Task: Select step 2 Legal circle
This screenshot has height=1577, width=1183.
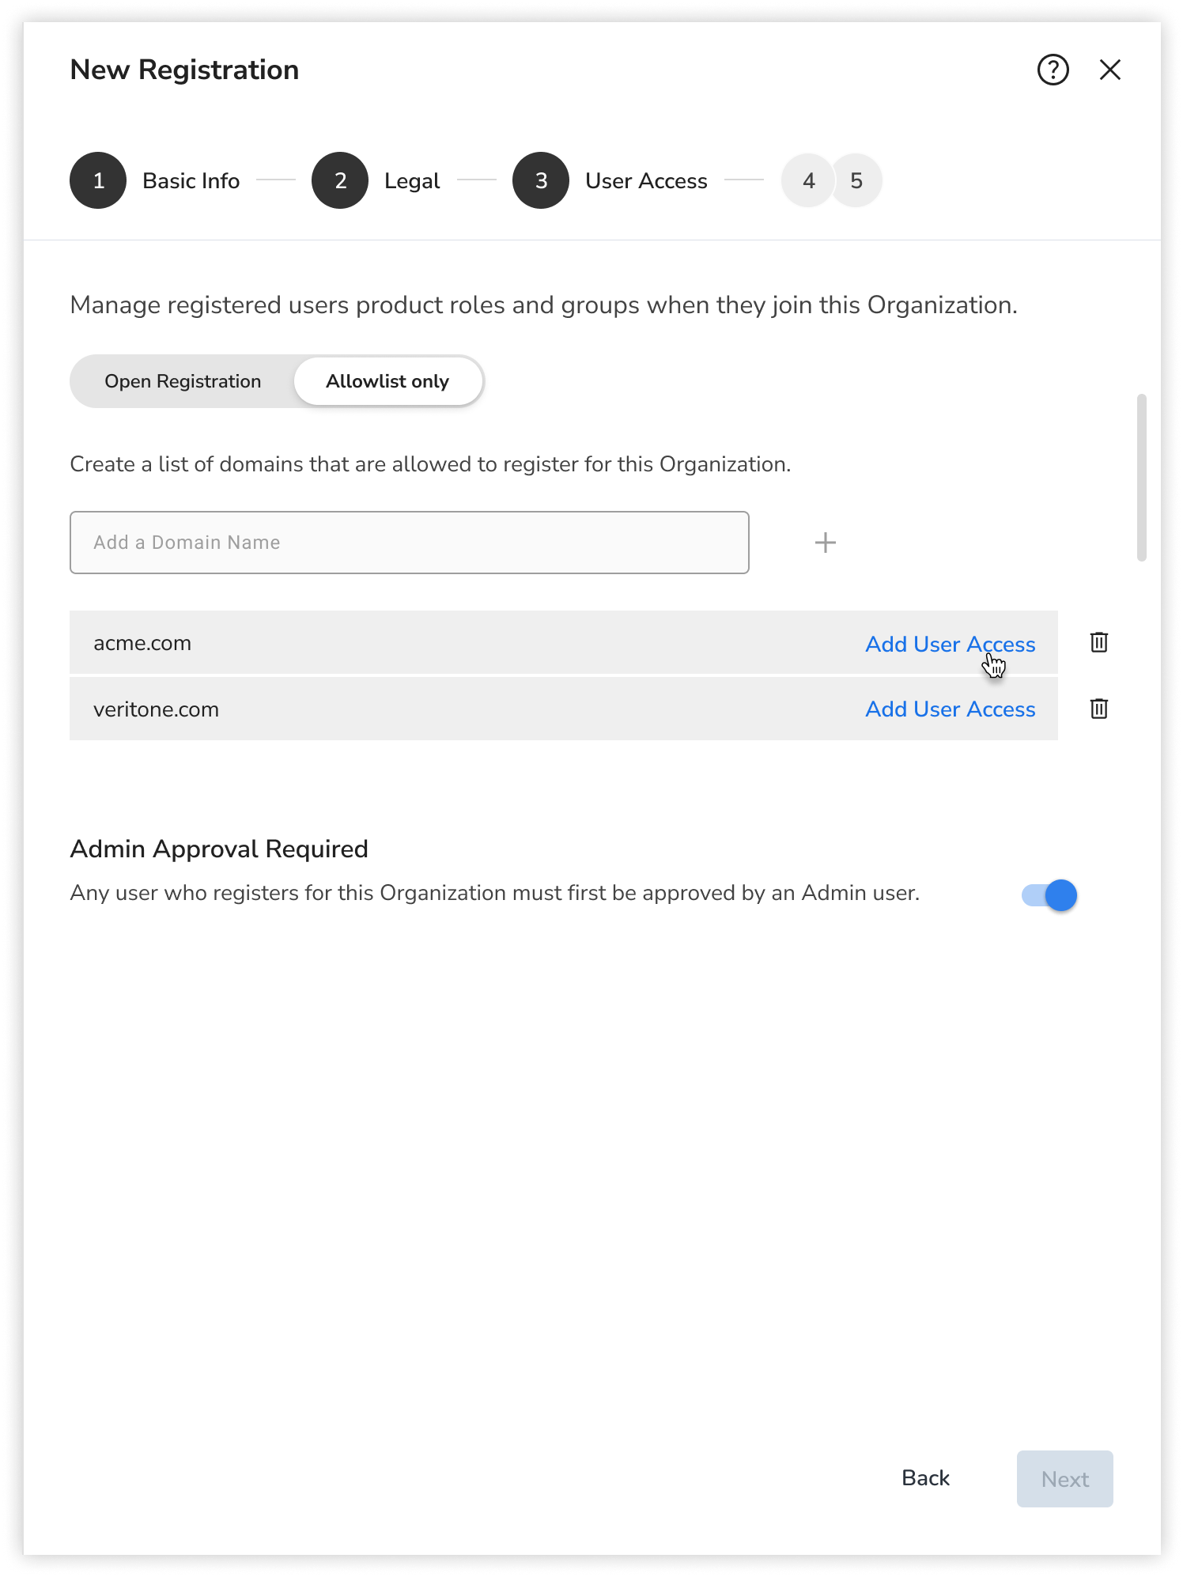Action: pos(339,180)
